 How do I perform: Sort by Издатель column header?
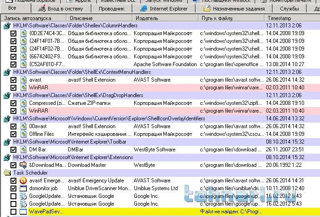(x=165, y=18)
